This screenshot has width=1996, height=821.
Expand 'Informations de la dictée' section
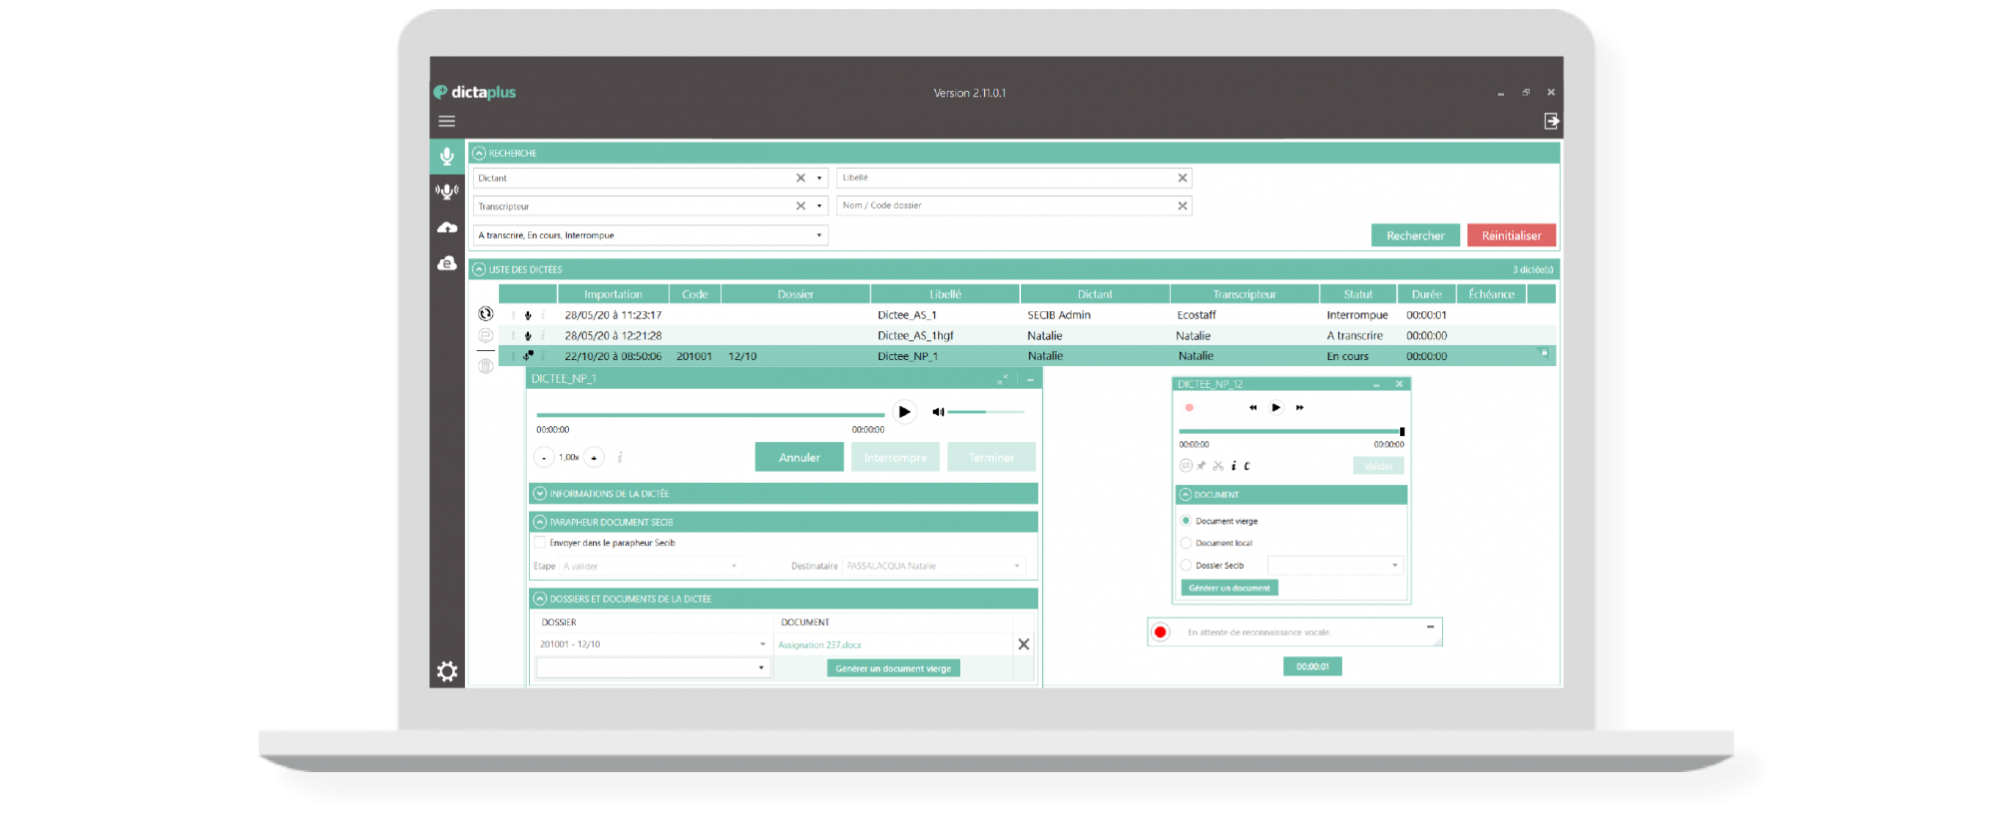coord(540,494)
